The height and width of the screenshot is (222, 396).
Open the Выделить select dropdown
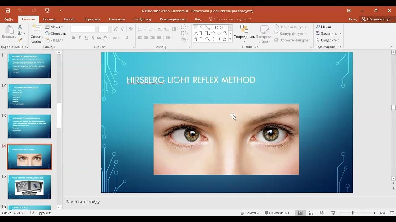(328, 40)
